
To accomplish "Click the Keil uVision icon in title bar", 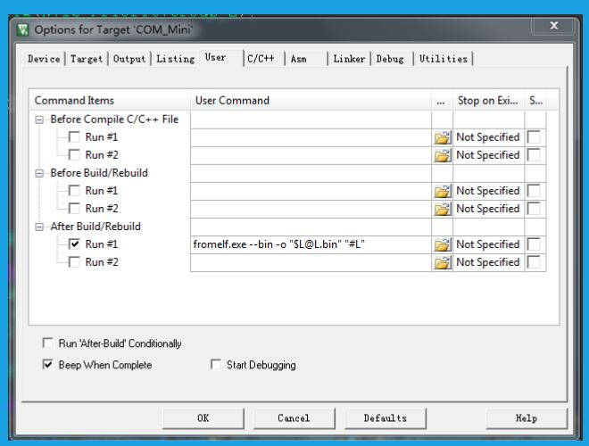I will [x=23, y=29].
